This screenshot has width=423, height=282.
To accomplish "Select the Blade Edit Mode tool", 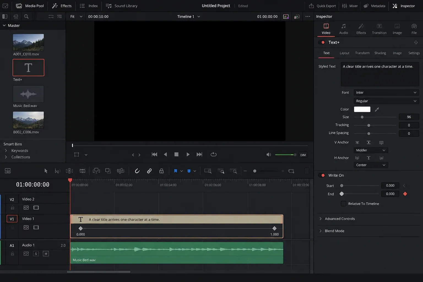I will [82, 171].
